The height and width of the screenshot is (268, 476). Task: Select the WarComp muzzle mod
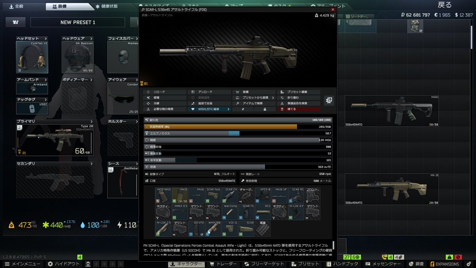[230, 212]
